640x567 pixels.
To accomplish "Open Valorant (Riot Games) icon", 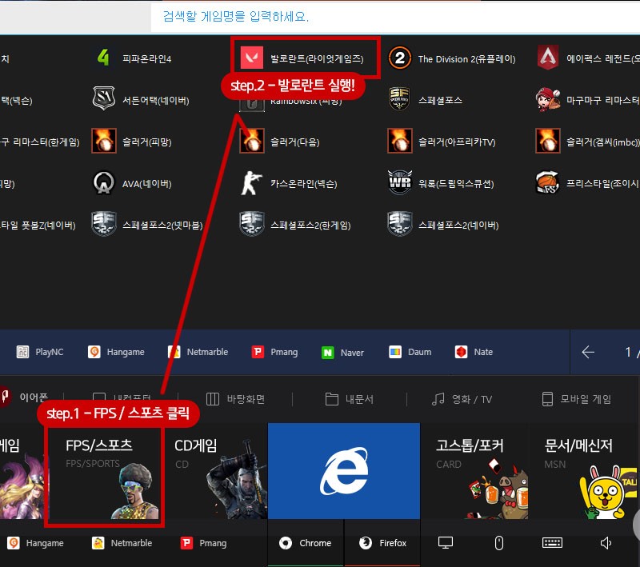I will [x=252, y=58].
